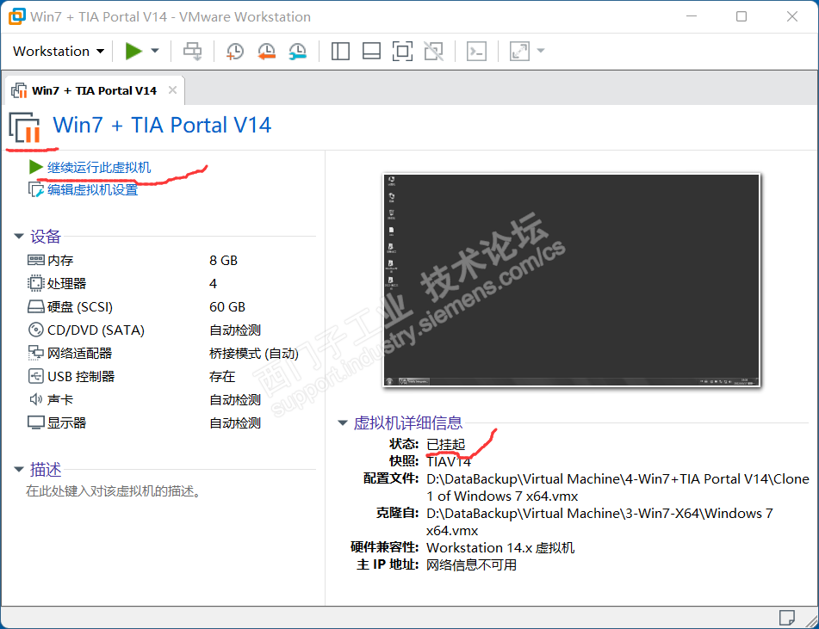Open the Workstation menu
This screenshot has width=819, height=629.
[x=59, y=51]
